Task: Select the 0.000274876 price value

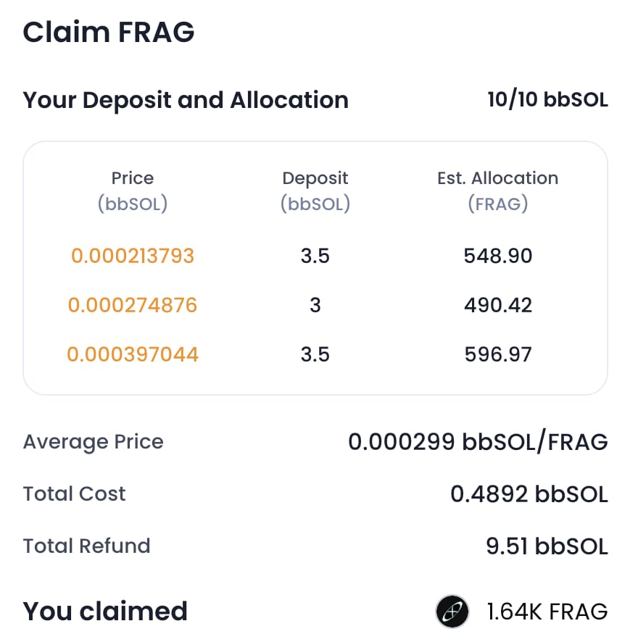Action: [133, 305]
